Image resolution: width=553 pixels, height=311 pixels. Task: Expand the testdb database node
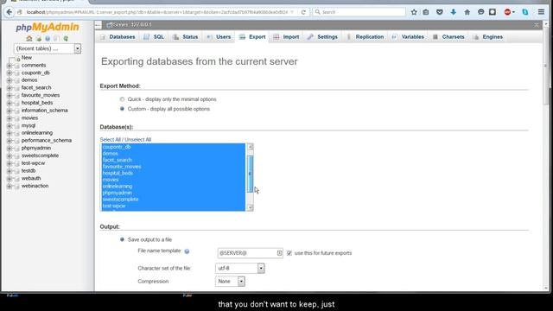coord(10,171)
